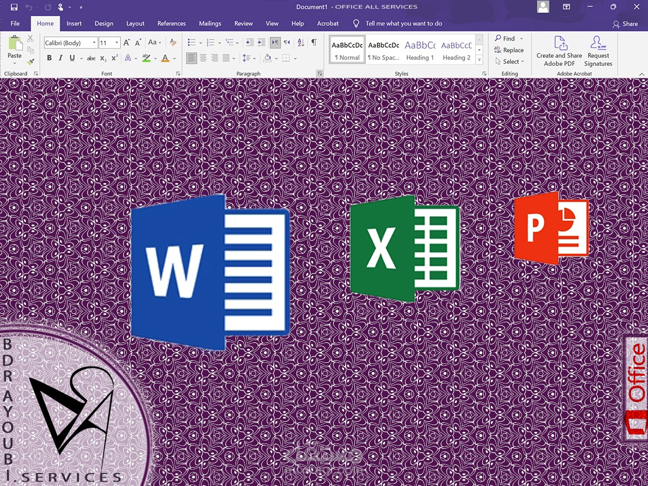Expand the Paste options arrow
648x486 pixels.
click(x=15, y=63)
